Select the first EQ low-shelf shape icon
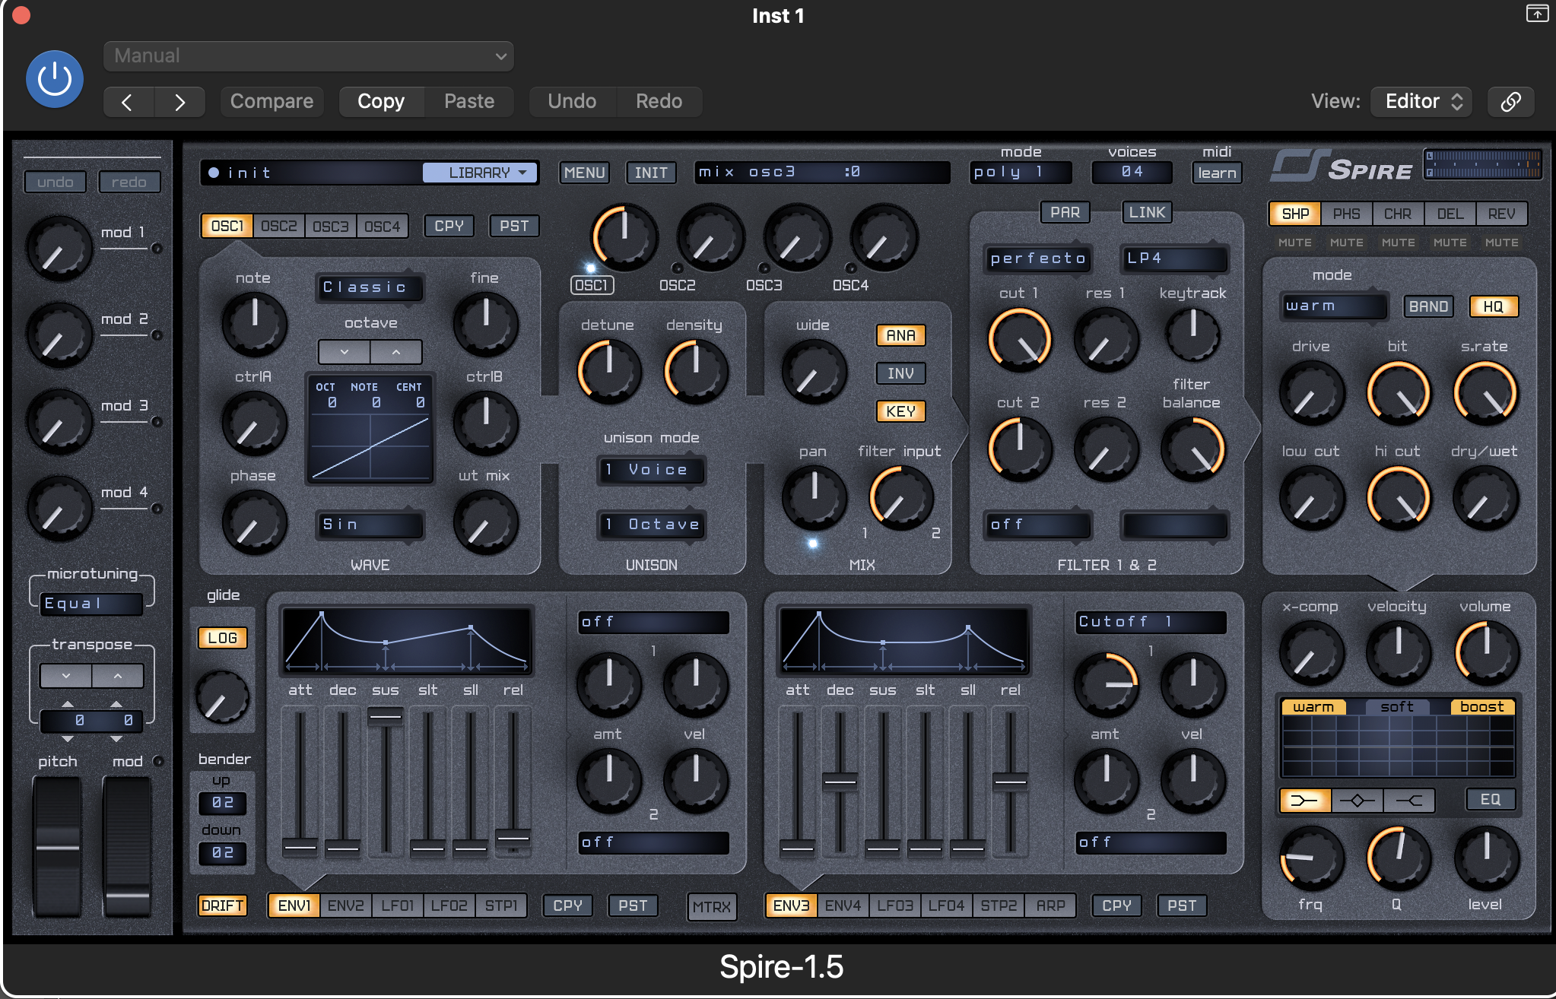The width and height of the screenshot is (1556, 999). click(1305, 800)
